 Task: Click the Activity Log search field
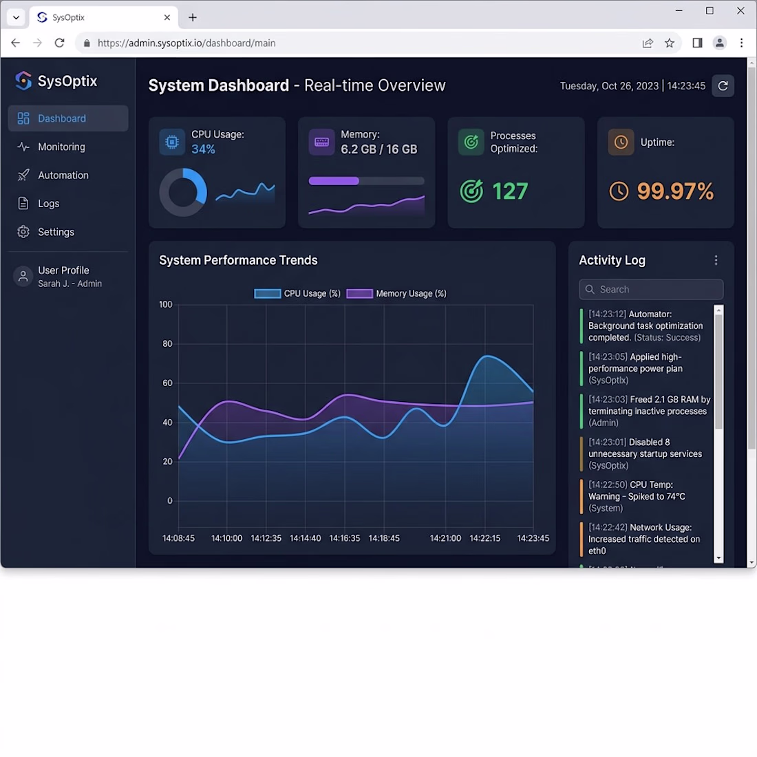651,290
